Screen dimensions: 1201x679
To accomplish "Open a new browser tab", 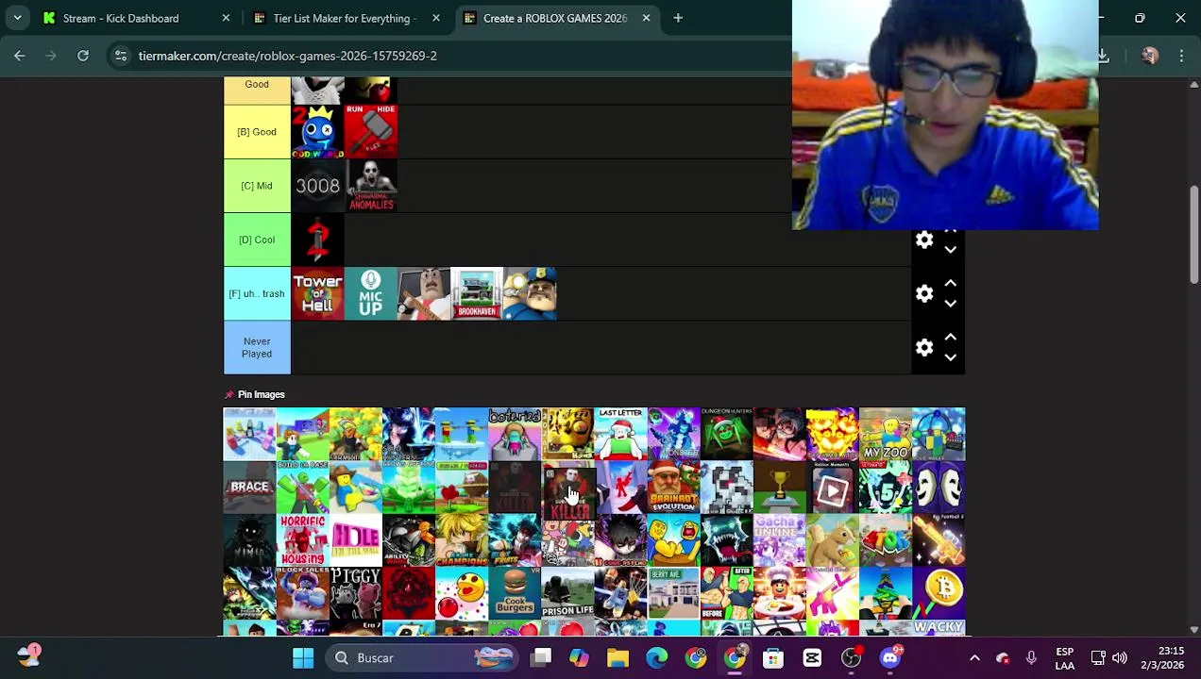I will pyautogui.click(x=678, y=18).
